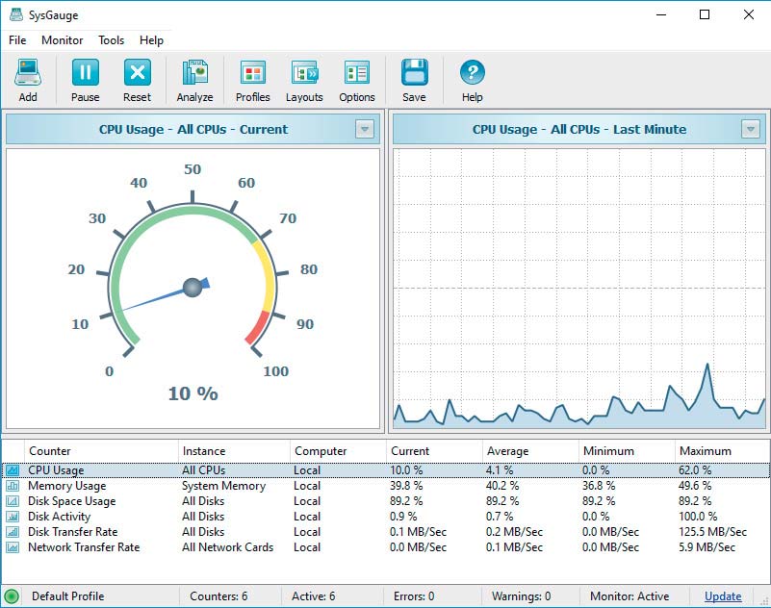Close the SysGauge window
This screenshot has height=608, width=771.
(749, 14)
